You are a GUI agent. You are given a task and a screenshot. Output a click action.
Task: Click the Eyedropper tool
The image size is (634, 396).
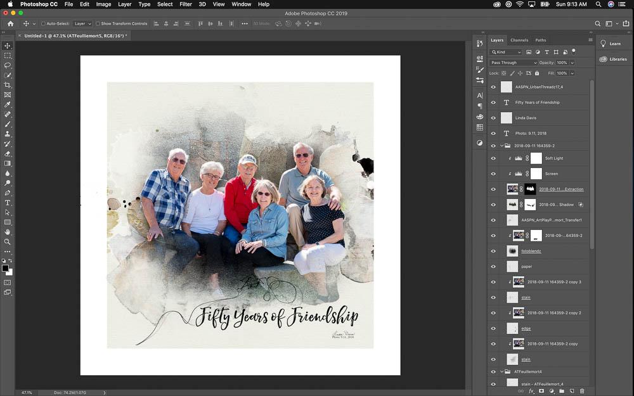7,105
